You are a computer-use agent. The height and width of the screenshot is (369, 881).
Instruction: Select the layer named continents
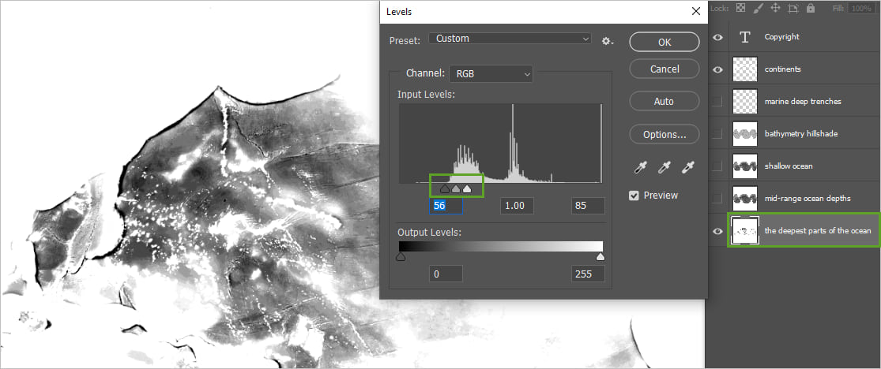pyautogui.click(x=783, y=69)
